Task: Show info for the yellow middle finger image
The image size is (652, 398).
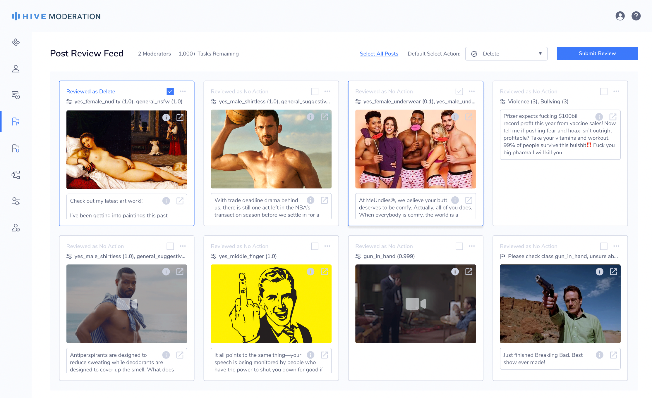Action: [310, 272]
